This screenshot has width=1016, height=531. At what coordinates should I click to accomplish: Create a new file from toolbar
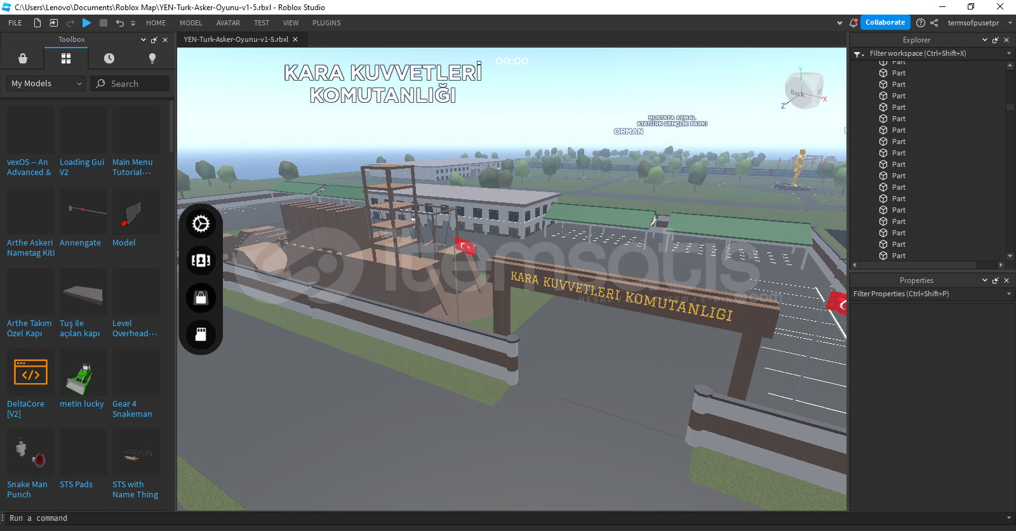(x=37, y=23)
